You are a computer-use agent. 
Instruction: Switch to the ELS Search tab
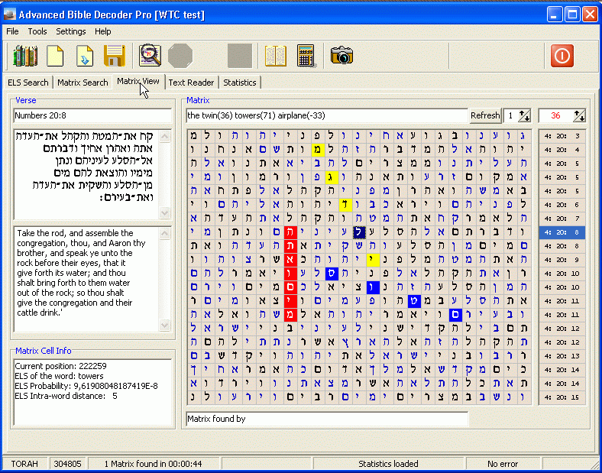[x=28, y=83]
